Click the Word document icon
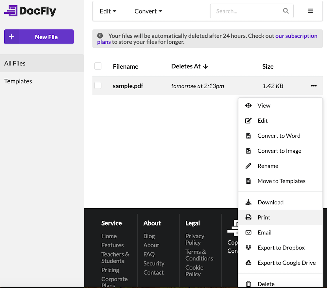The image size is (327, 288). 249,136
